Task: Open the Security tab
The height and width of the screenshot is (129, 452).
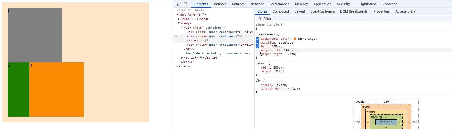Action: pos(343,4)
